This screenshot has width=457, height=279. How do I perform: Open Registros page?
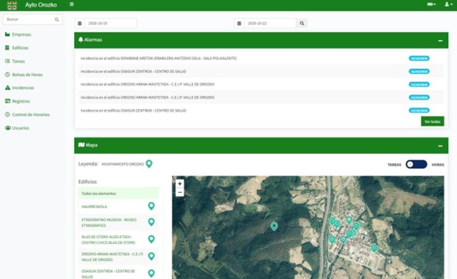tap(17, 101)
